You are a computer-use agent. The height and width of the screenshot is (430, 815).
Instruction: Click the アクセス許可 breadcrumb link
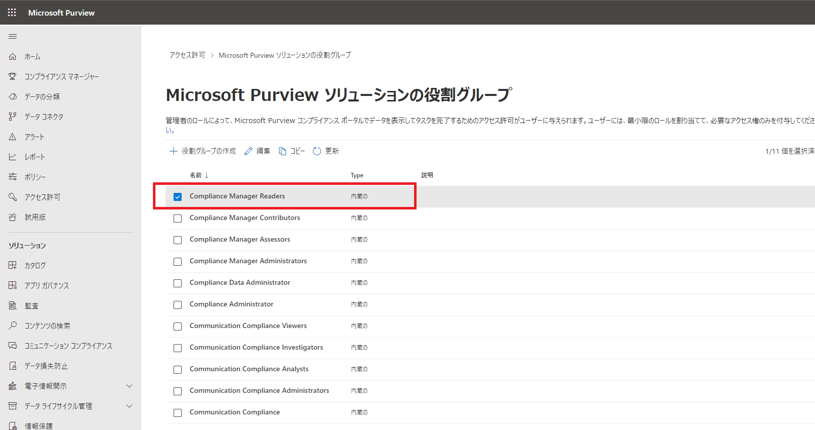187,55
